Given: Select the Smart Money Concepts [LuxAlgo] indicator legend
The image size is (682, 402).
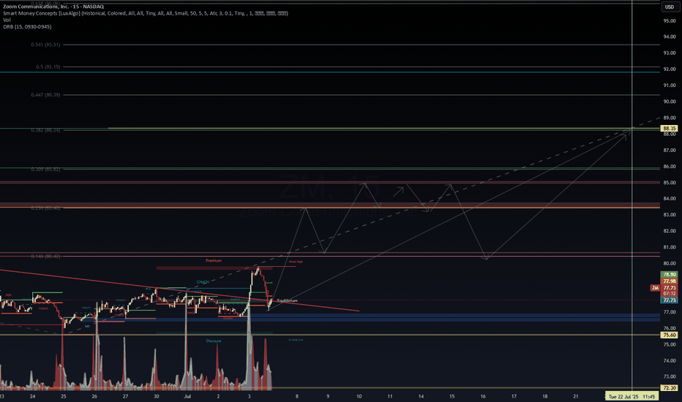Looking at the screenshot, I should (146, 13).
